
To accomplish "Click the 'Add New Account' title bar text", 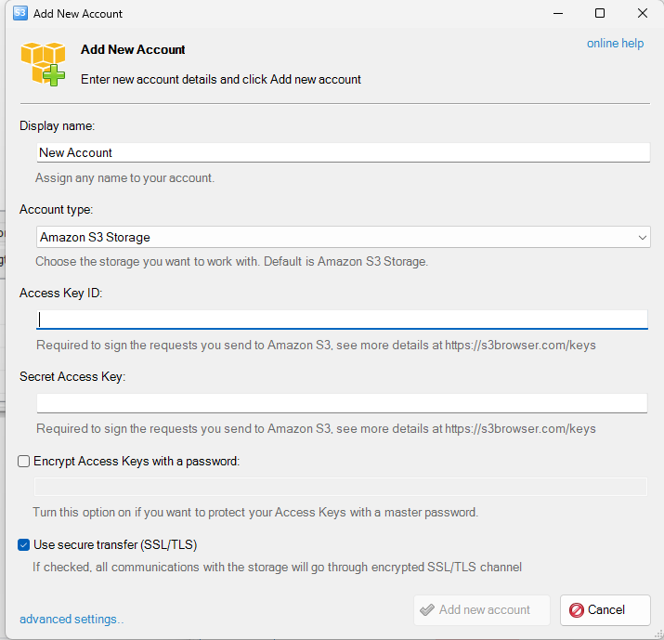I will tap(78, 14).
